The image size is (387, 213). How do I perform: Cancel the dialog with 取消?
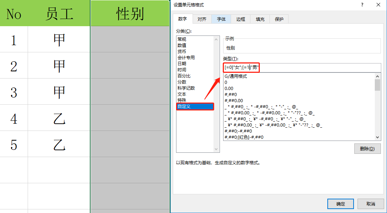click(371, 204)
